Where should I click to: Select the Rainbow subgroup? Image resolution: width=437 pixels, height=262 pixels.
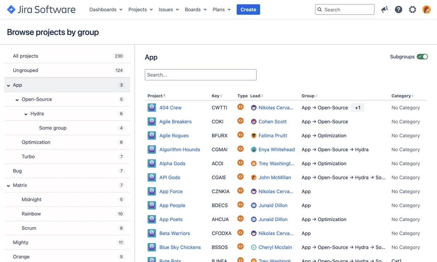click(x=67, y=214)
